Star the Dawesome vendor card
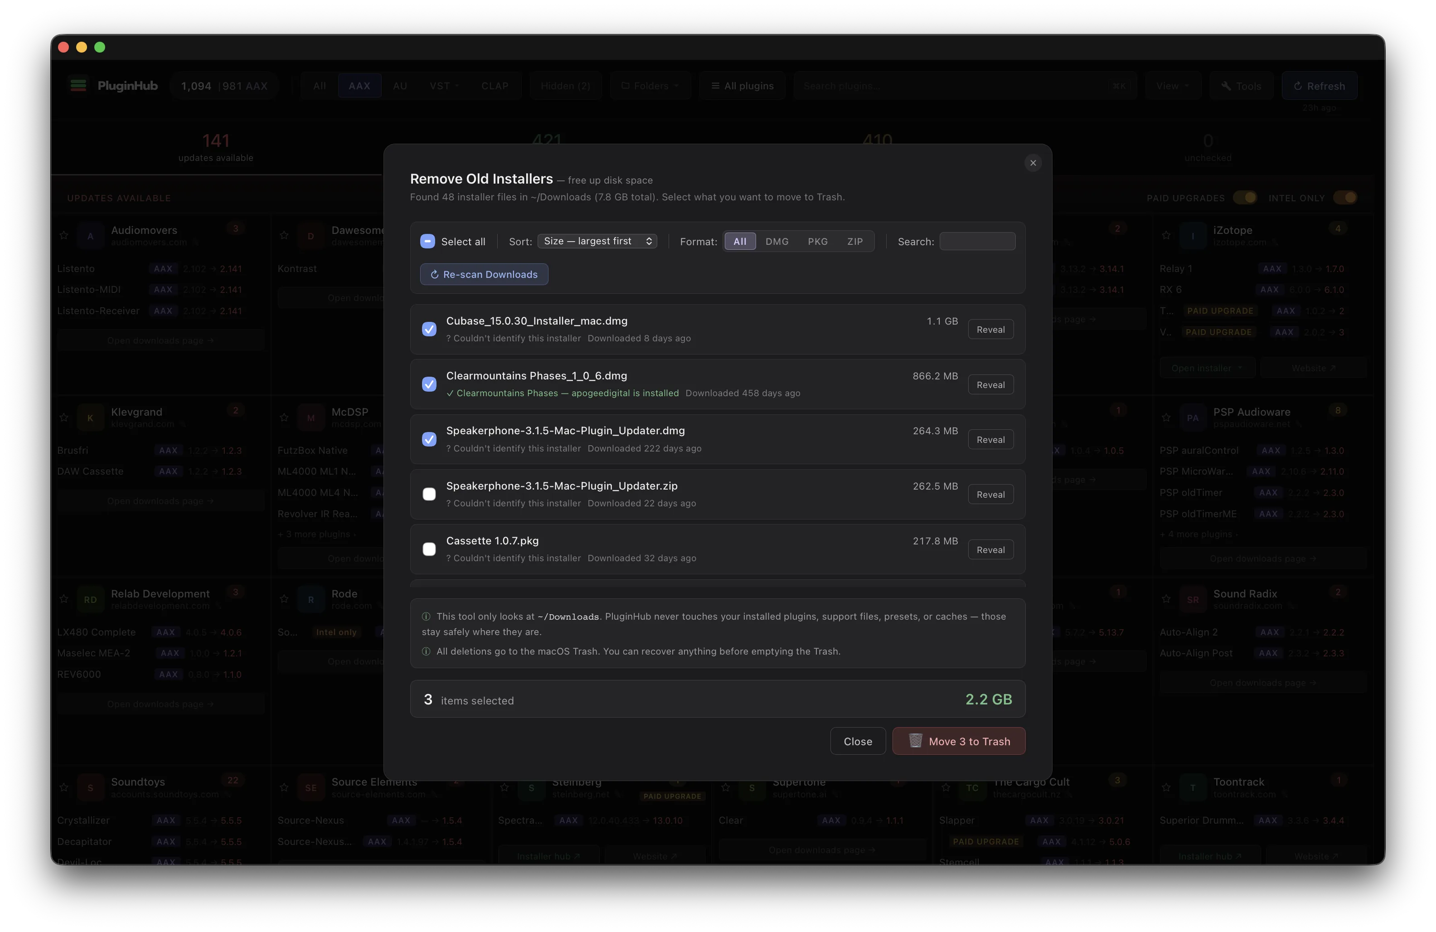The image size is (1436, 932). click(284, 235)
